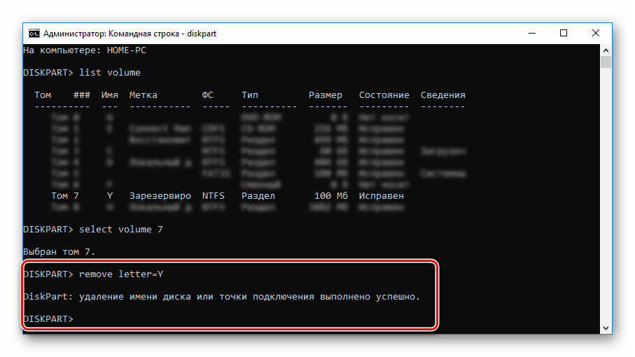Click the 'Раздел' type in Том 7 row
Viewport: 635px width, 357px height.
coord(258,196)
